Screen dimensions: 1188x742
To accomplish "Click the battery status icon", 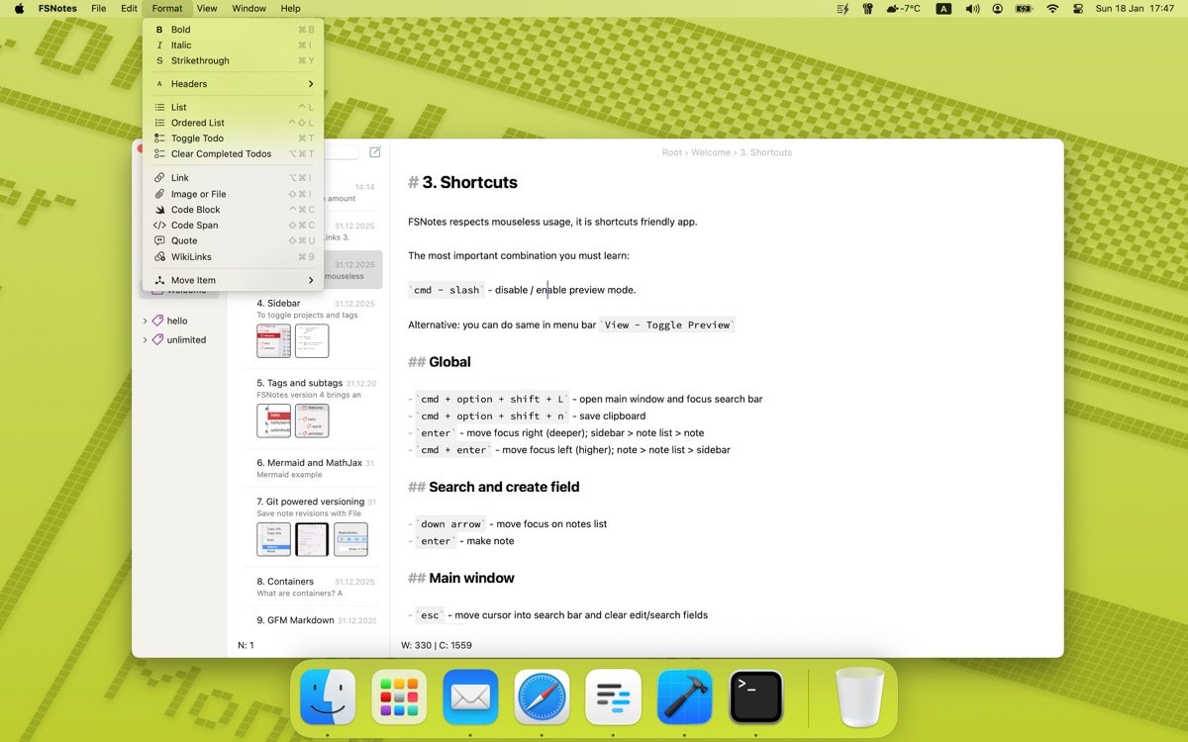I will [1025, 8].
